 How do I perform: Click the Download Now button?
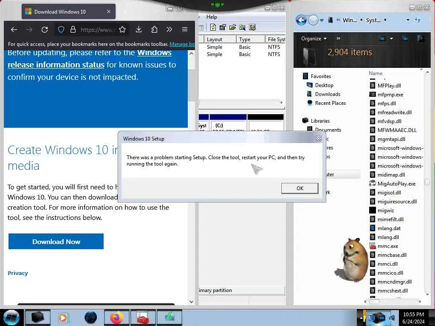tap(56, 242)
